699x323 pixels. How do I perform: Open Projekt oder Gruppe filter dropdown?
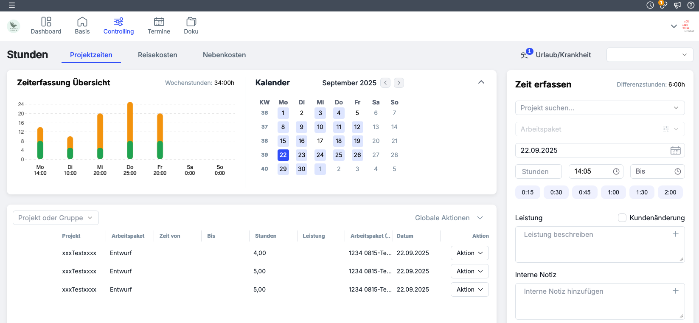click(x=56, y=218)
